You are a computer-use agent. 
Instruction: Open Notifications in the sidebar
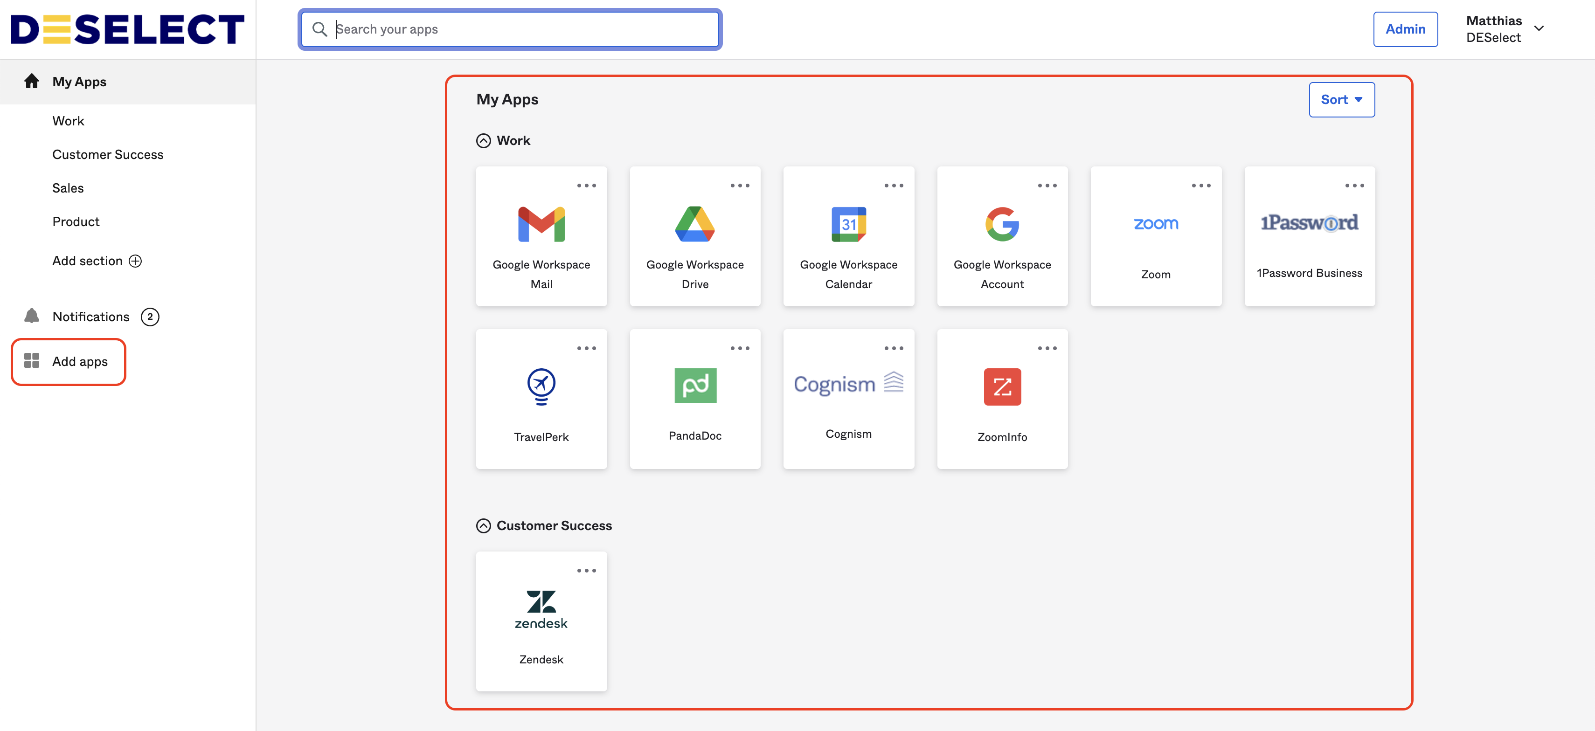pos(91,317)
